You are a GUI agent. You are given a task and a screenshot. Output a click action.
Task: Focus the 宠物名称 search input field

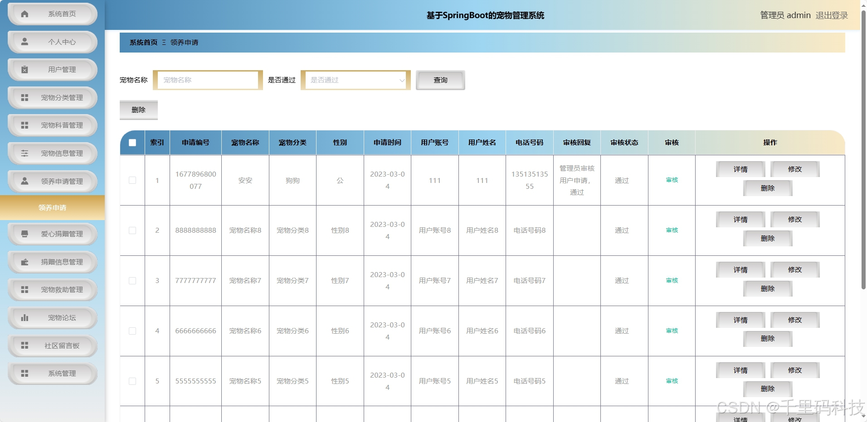coord(208,80)
